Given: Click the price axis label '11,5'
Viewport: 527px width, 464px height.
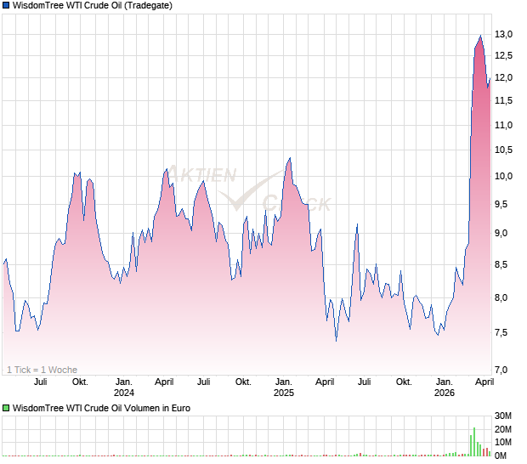Looking at the screenshot, I should click(503, 100).
